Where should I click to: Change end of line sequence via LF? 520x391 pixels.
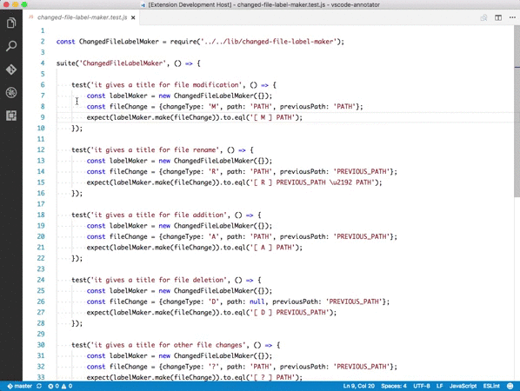[439, 386]
